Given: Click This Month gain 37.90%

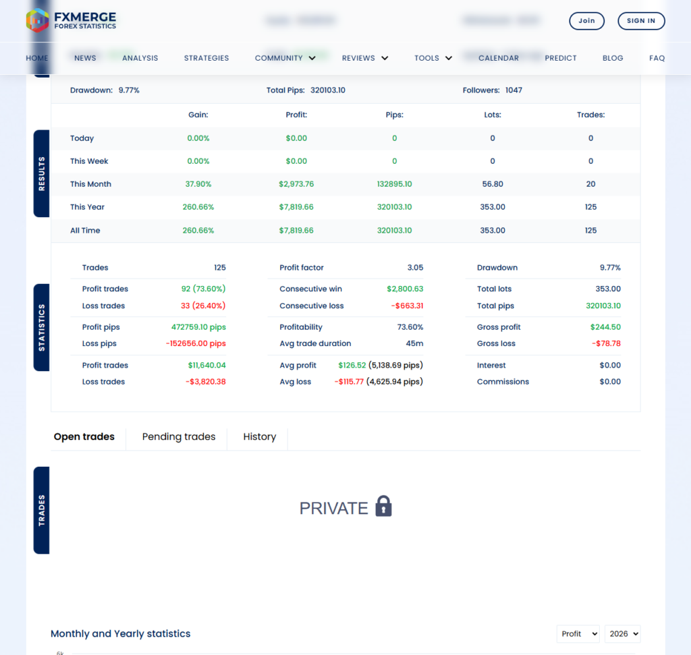Looking at the screenshot, I should point(198,184).
